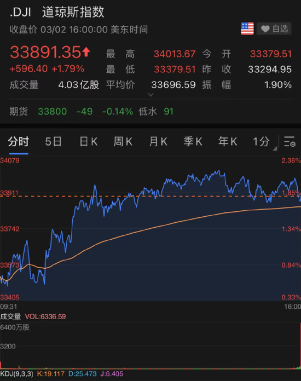Show the 年K yearly chart
The height and width of the screenshot is (381, 301).
tap(228, 141)
